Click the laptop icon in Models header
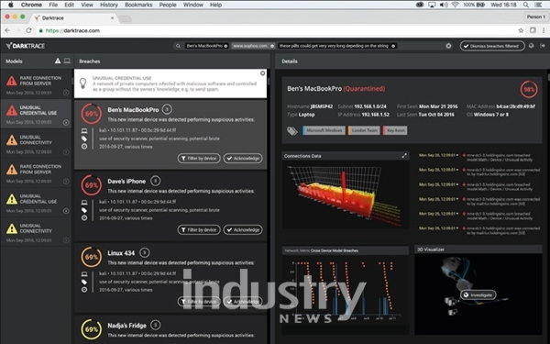The image size is (550, 344). (67, 61)
